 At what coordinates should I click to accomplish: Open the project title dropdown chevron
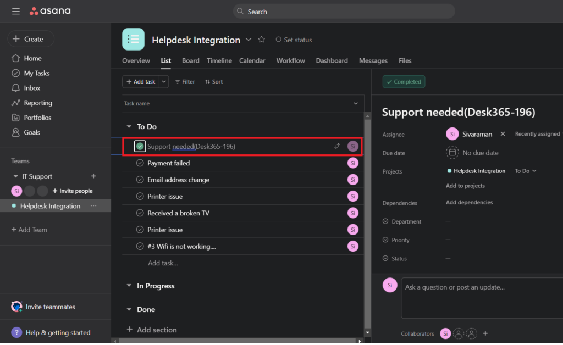(x=249, y=40)
